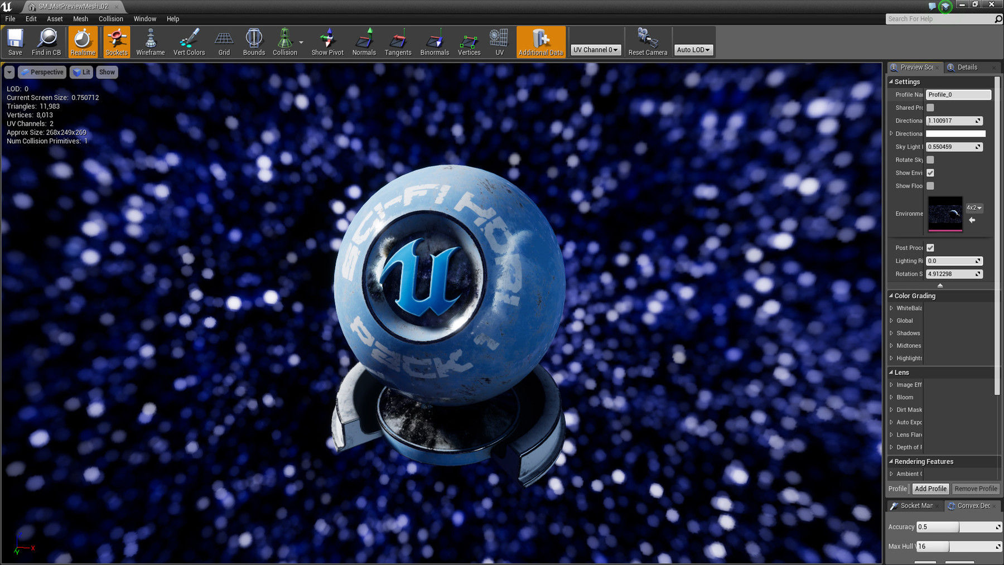Image resolution: width=1004 pixels, height=565 pixels.
Task: Click the chat bubble icon in title bar
Action: pyautogui.click(x=932, y=6)
